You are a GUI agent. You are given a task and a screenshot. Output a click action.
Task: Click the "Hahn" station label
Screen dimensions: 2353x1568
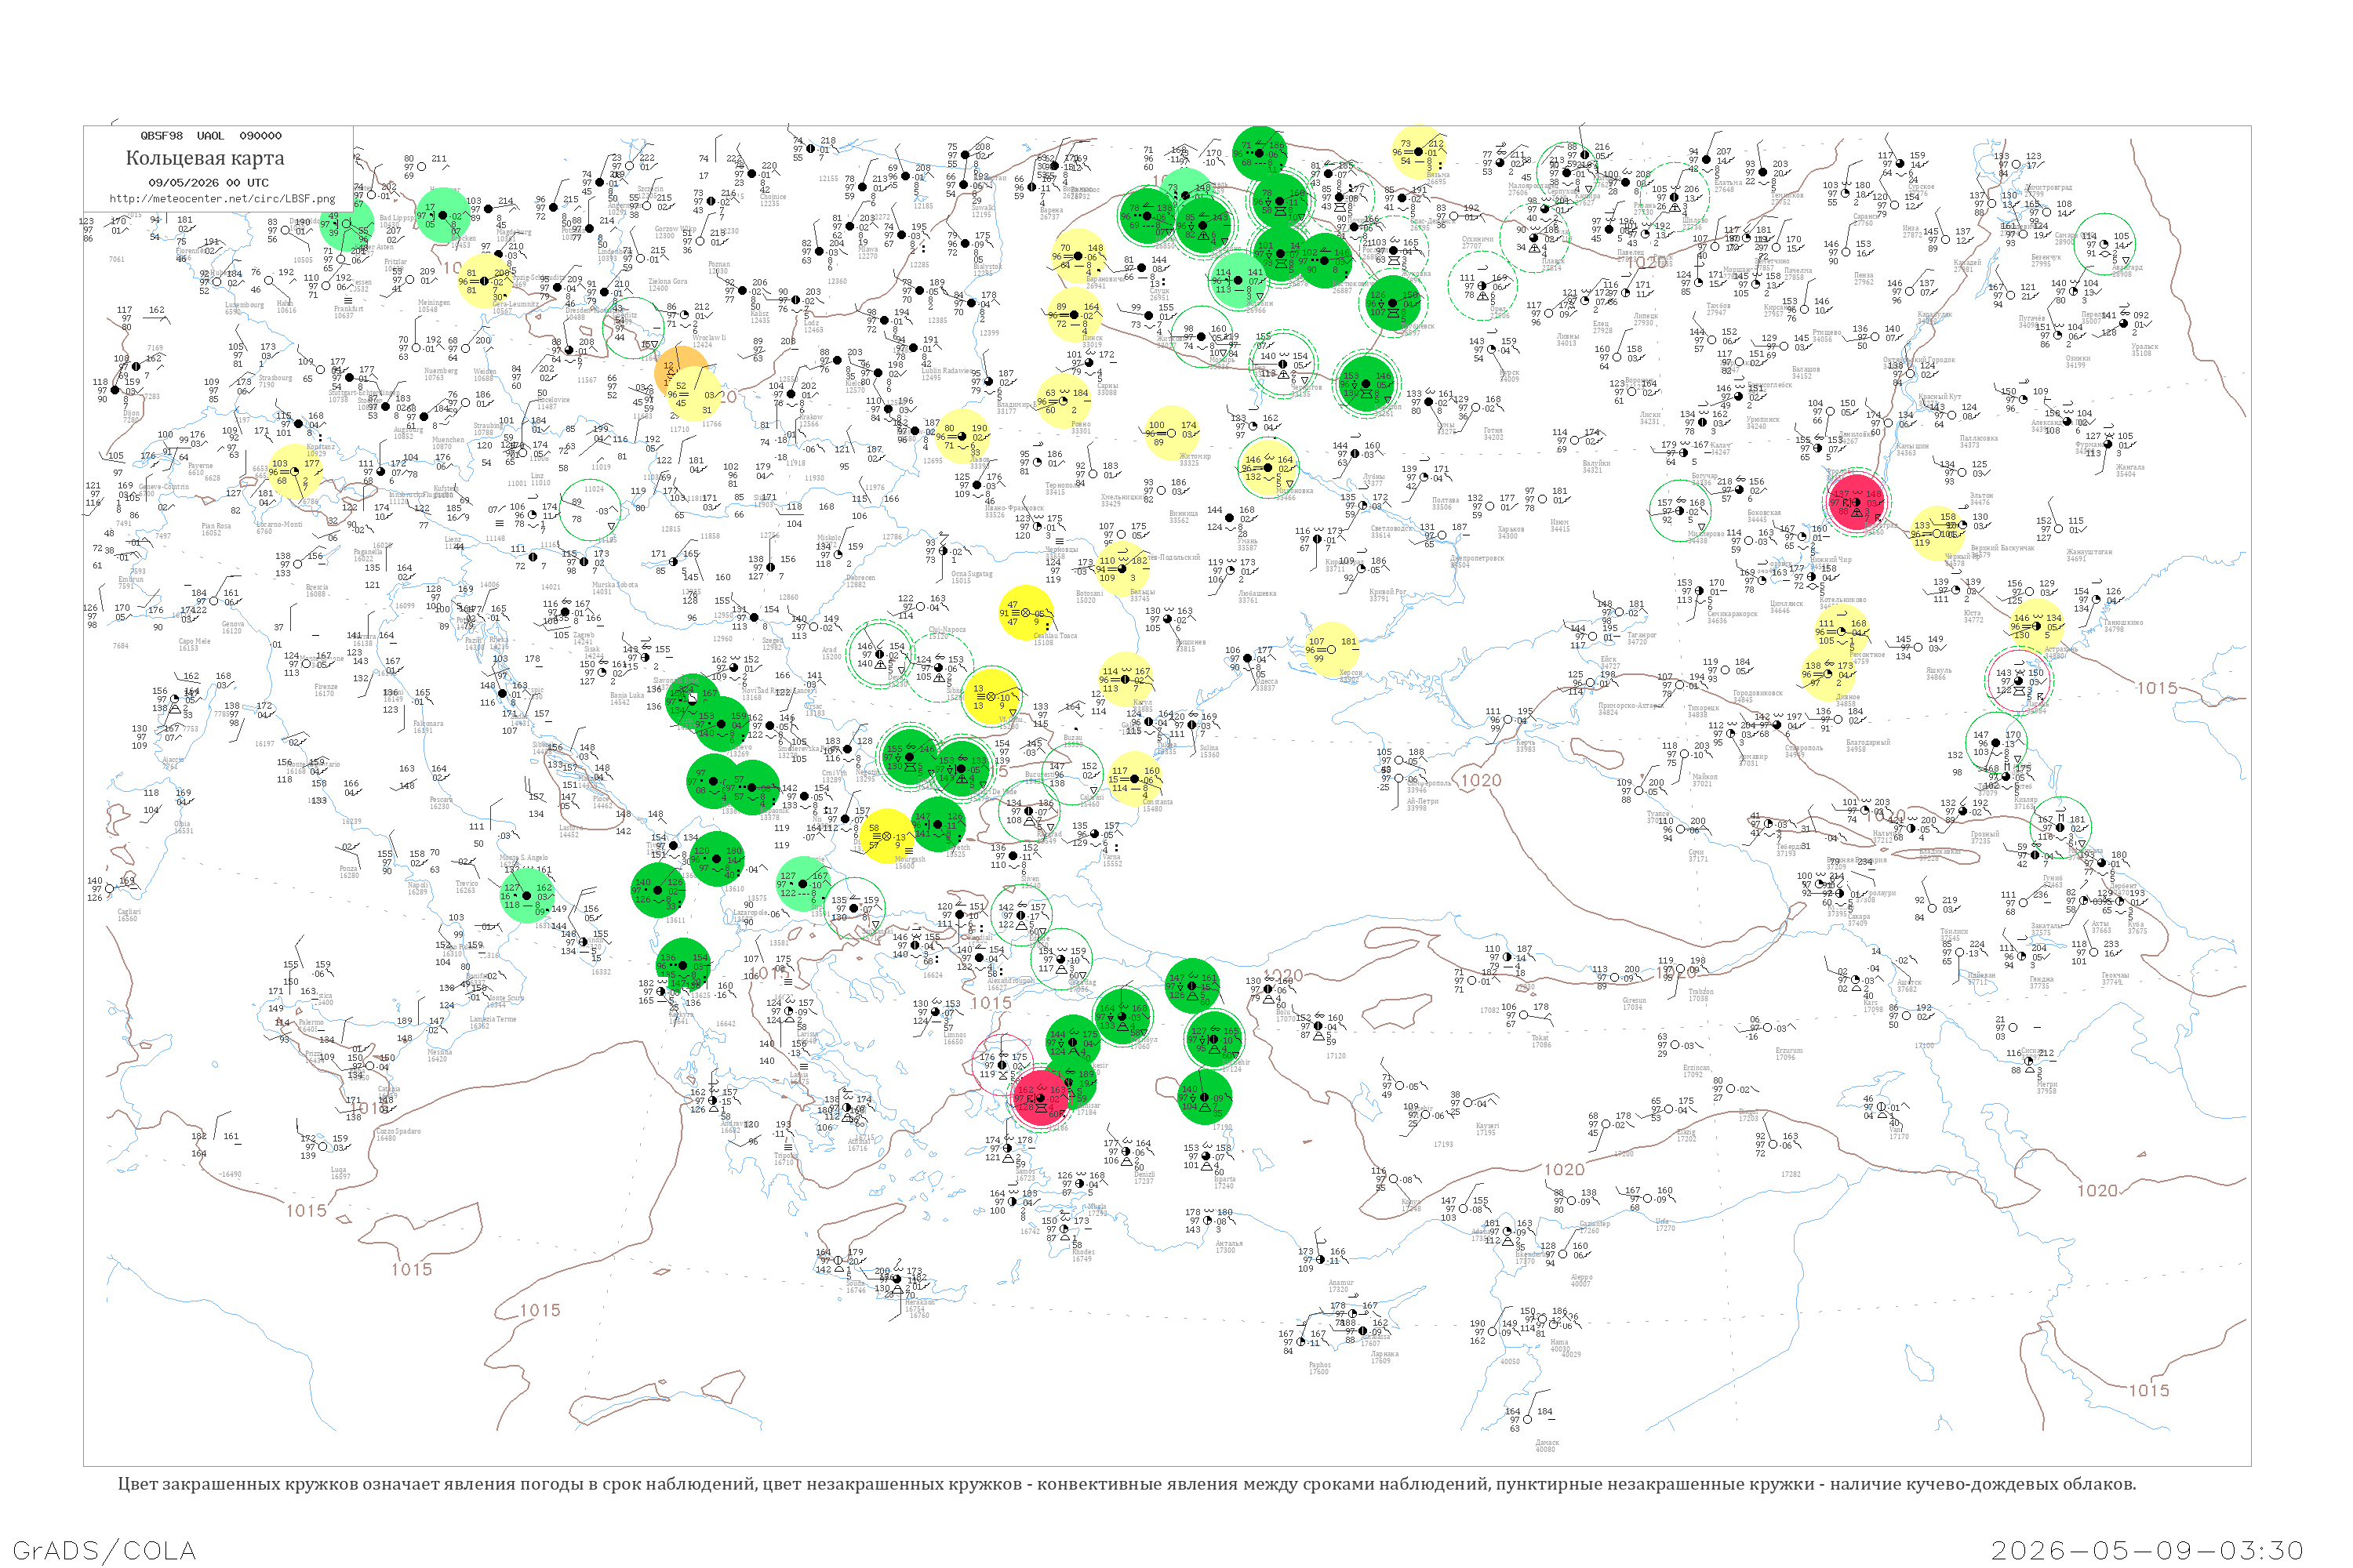286,304
